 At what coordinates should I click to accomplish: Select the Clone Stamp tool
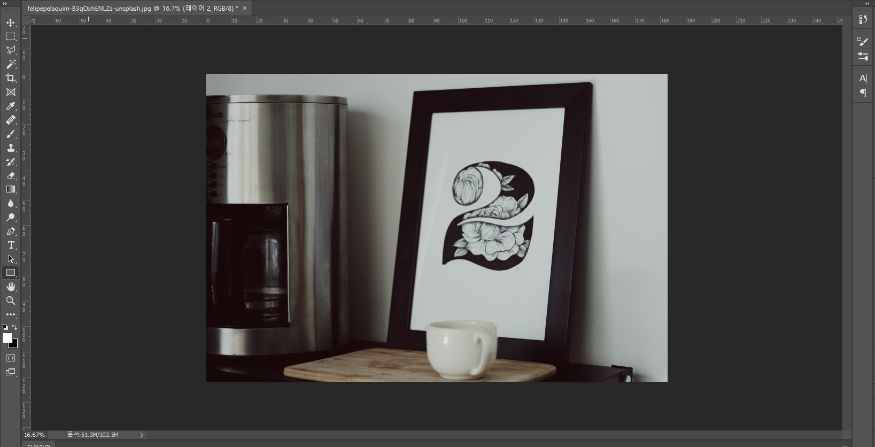pyautogui.click(x=11, y=148)
